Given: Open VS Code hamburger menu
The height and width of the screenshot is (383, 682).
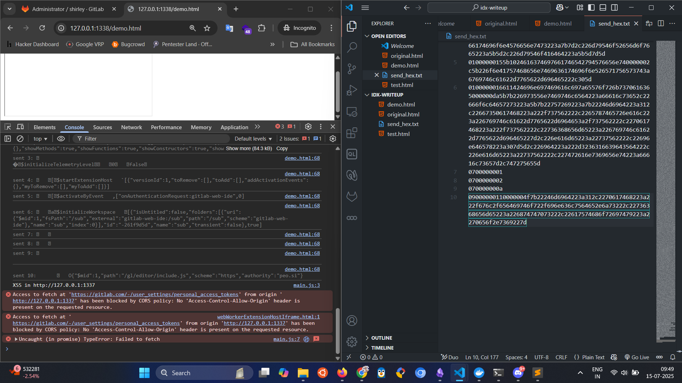Looking at the screenshot, I should (365, 7).
